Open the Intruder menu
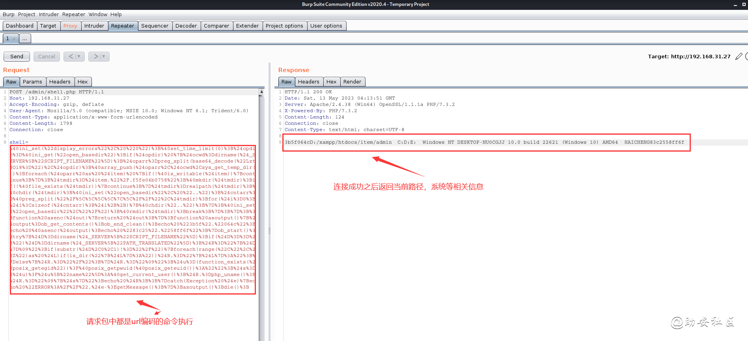 (x=49, y=15)
